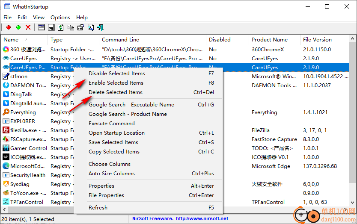
Task: Click the WhatInStartup title bar app icon
Action: [x=7, y=6]
